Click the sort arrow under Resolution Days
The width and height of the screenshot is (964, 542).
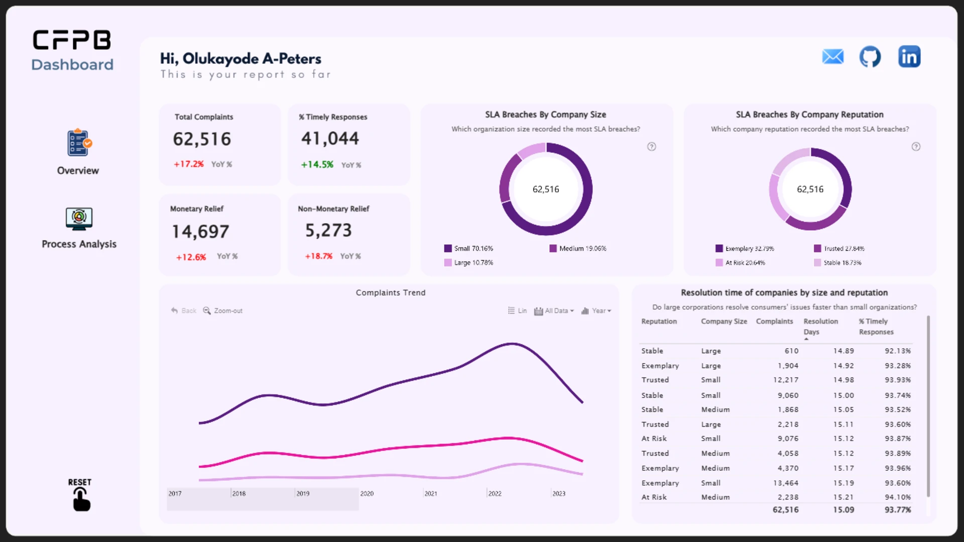pyautogui.click(x=806, y=339)
